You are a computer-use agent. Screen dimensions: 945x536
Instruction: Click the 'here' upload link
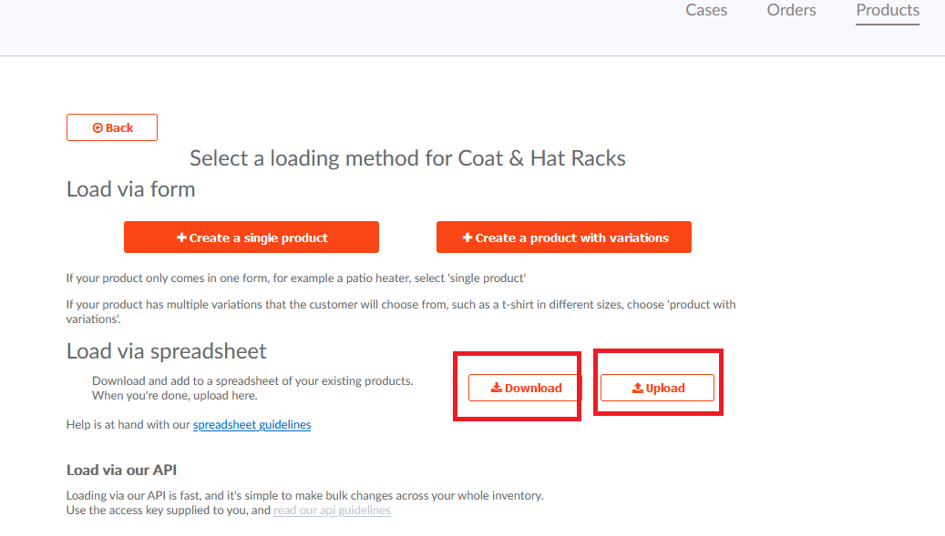click(243, 394)
